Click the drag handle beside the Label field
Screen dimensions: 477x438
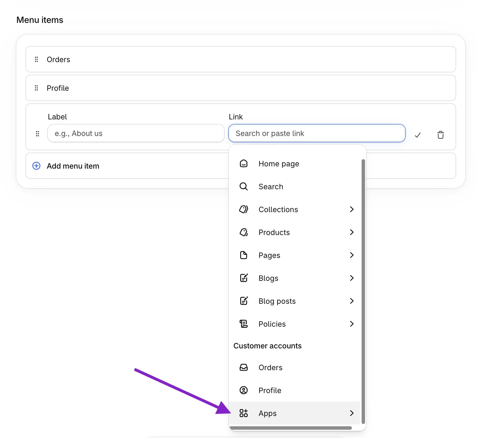(38, 134)
